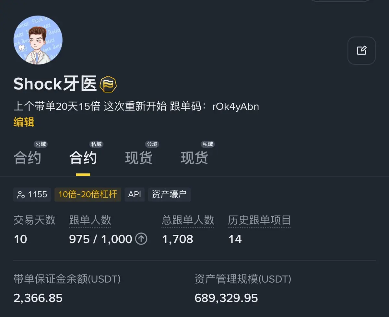The width and height of the screenshot is (389, 317).
Task: Tap the upward arrow icon next to 975 / 1,000
Action: coord(141,239)
